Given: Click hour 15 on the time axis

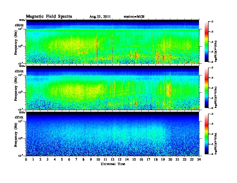Looking at the screenshot, I should (134, 160).
